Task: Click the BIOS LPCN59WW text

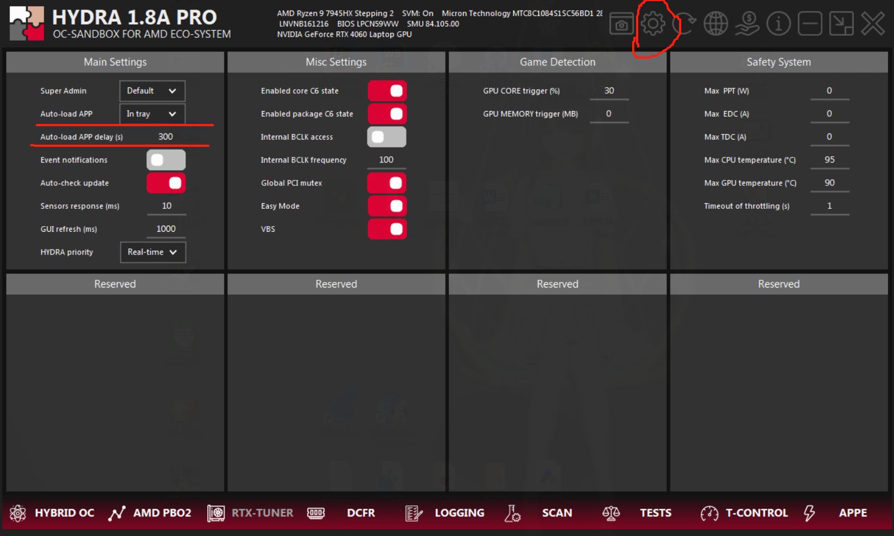Action: 368,24
